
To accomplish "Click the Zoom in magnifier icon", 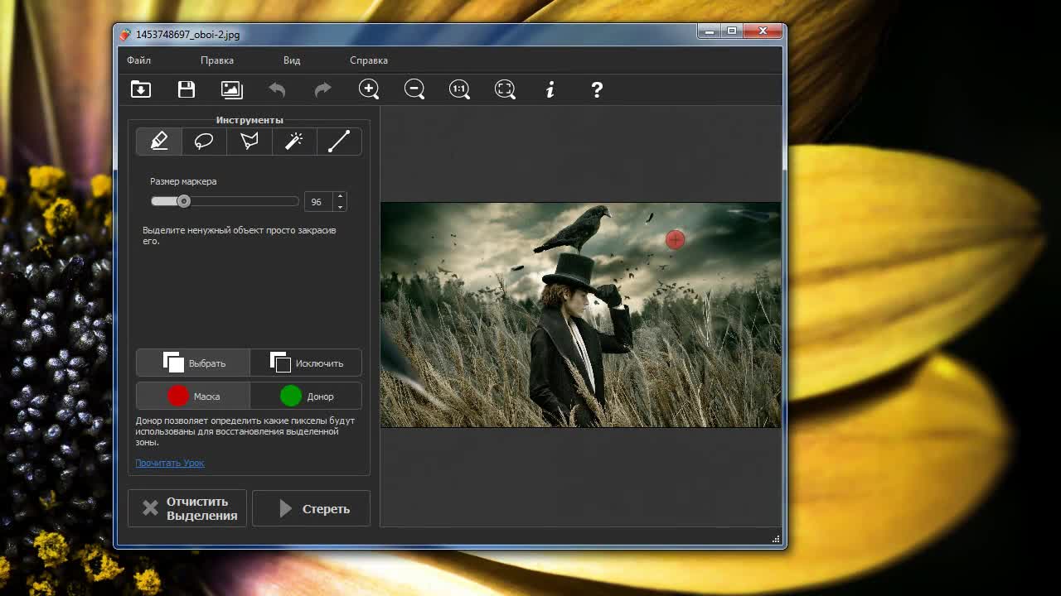I will coord(369,89).
